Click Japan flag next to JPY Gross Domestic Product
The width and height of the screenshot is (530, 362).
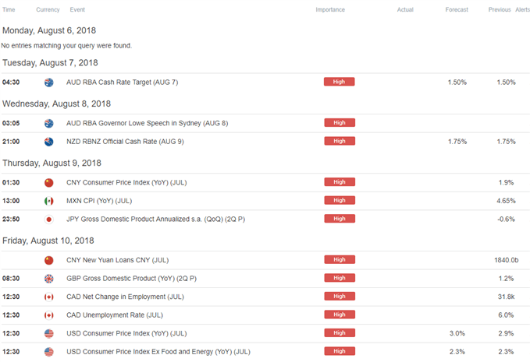48,220
